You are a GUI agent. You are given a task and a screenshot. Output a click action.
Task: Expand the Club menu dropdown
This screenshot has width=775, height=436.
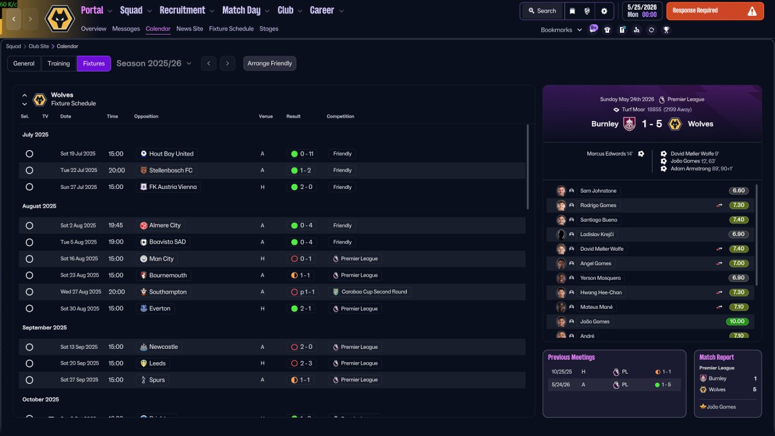[299, 11]
